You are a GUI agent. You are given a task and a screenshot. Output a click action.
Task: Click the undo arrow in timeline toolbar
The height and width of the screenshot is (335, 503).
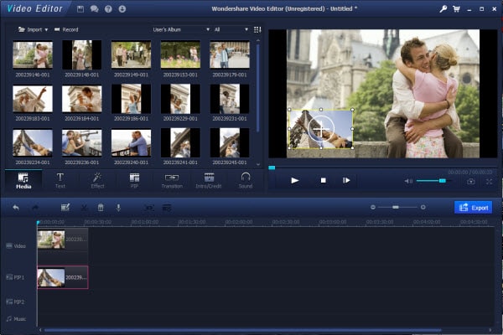point(15,207)
